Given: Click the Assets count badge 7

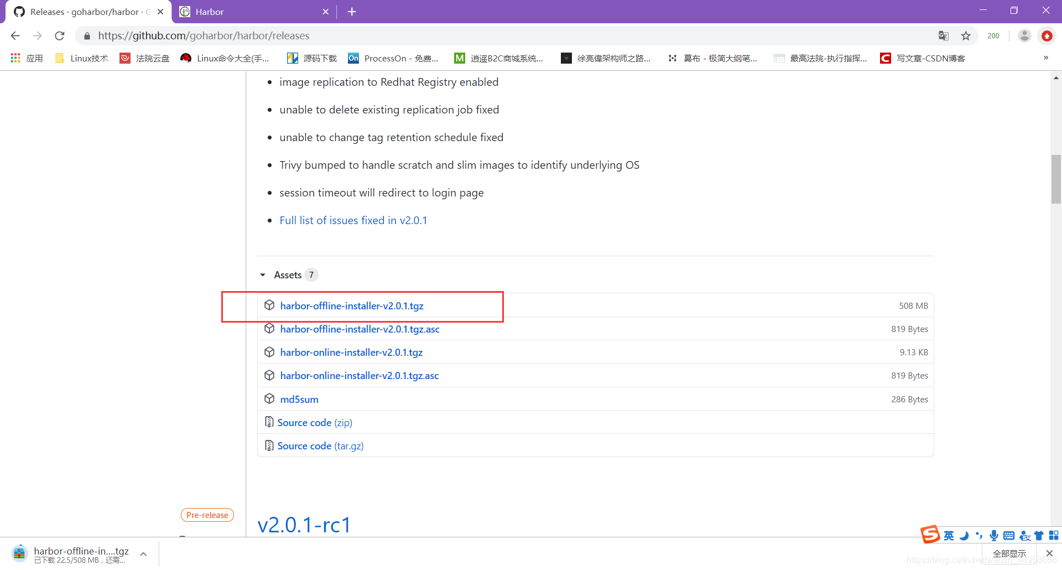Looking at the screenshot, I should coord(311,275).
